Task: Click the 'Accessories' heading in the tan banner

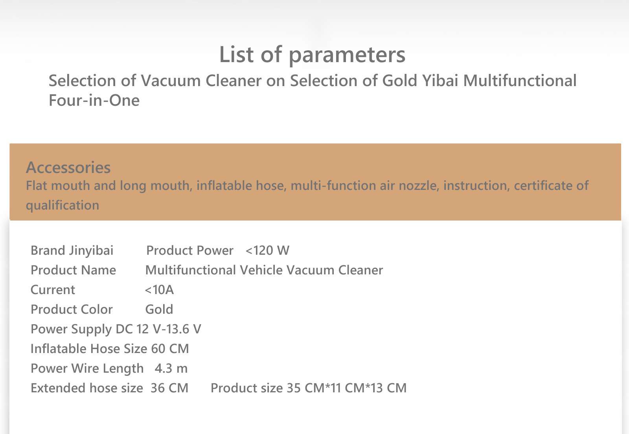Action: [68, 167]
